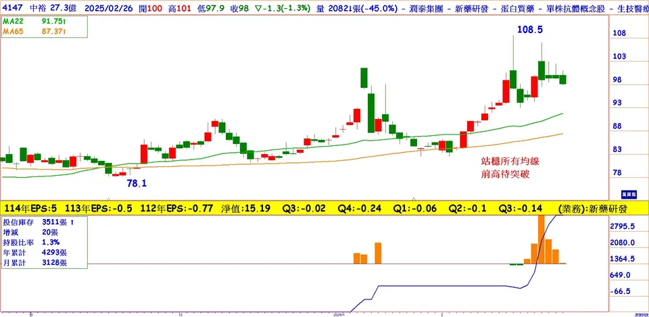The height and width of the screenshot is (317, 649).
Task: Click the Q3:-0.14 quarterly EPS
Action: pos(521,209)
